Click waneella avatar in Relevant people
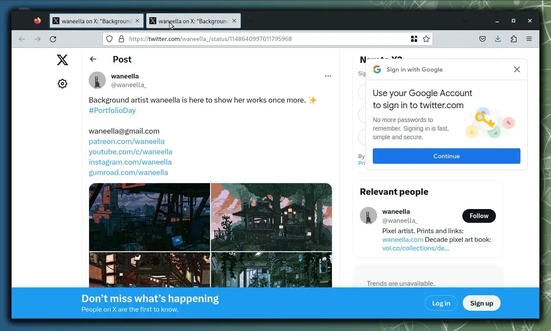The height and width of the screenshot is (331, 551). coord(368,216)
